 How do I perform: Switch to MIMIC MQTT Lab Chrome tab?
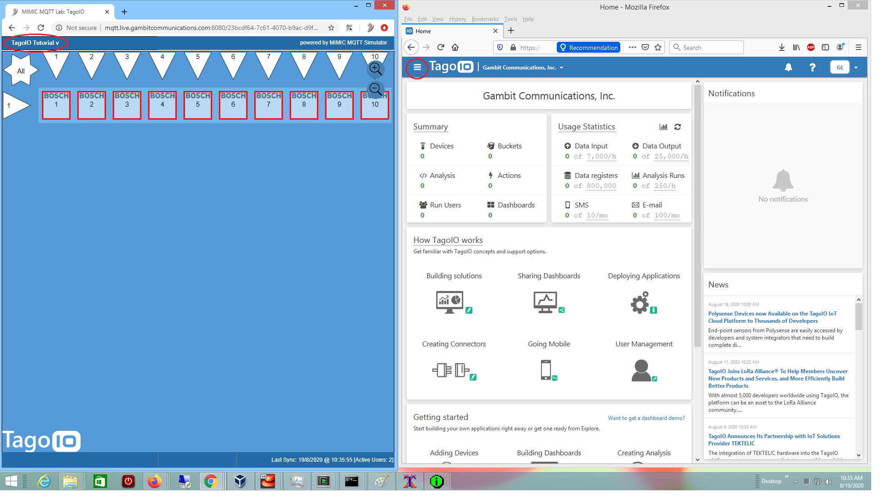click(x=59, y=12)
